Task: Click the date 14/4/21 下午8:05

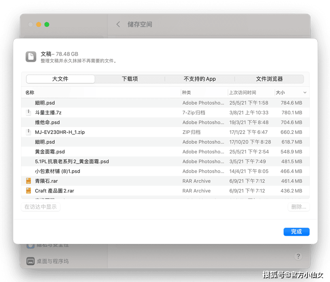Action: pos(249,171)
